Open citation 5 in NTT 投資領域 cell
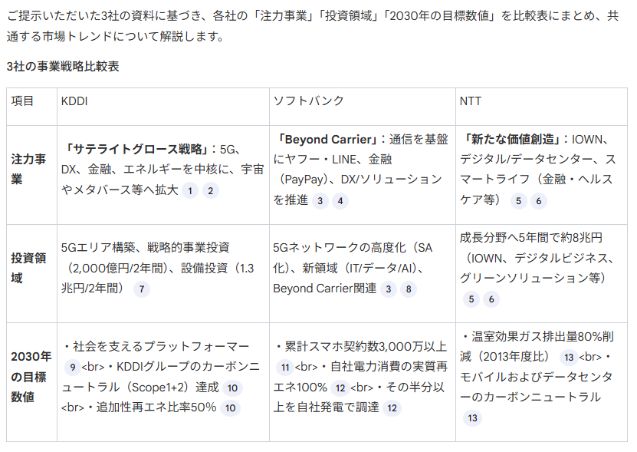The height and width of the screenshot is (452, 637). click(x=471, y=299)
